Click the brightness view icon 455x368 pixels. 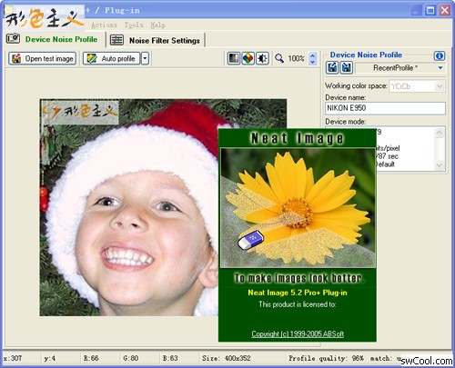point(262,58)
